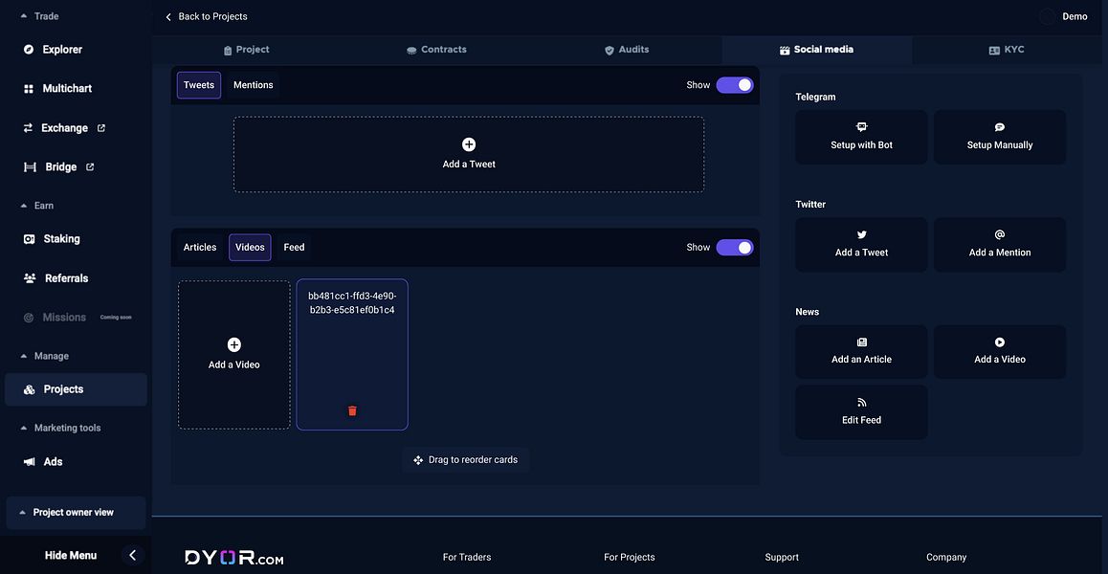This screenshot has width=1108, height=574.
Task: Click Drag to reorder cards hint
Action: 466,460
